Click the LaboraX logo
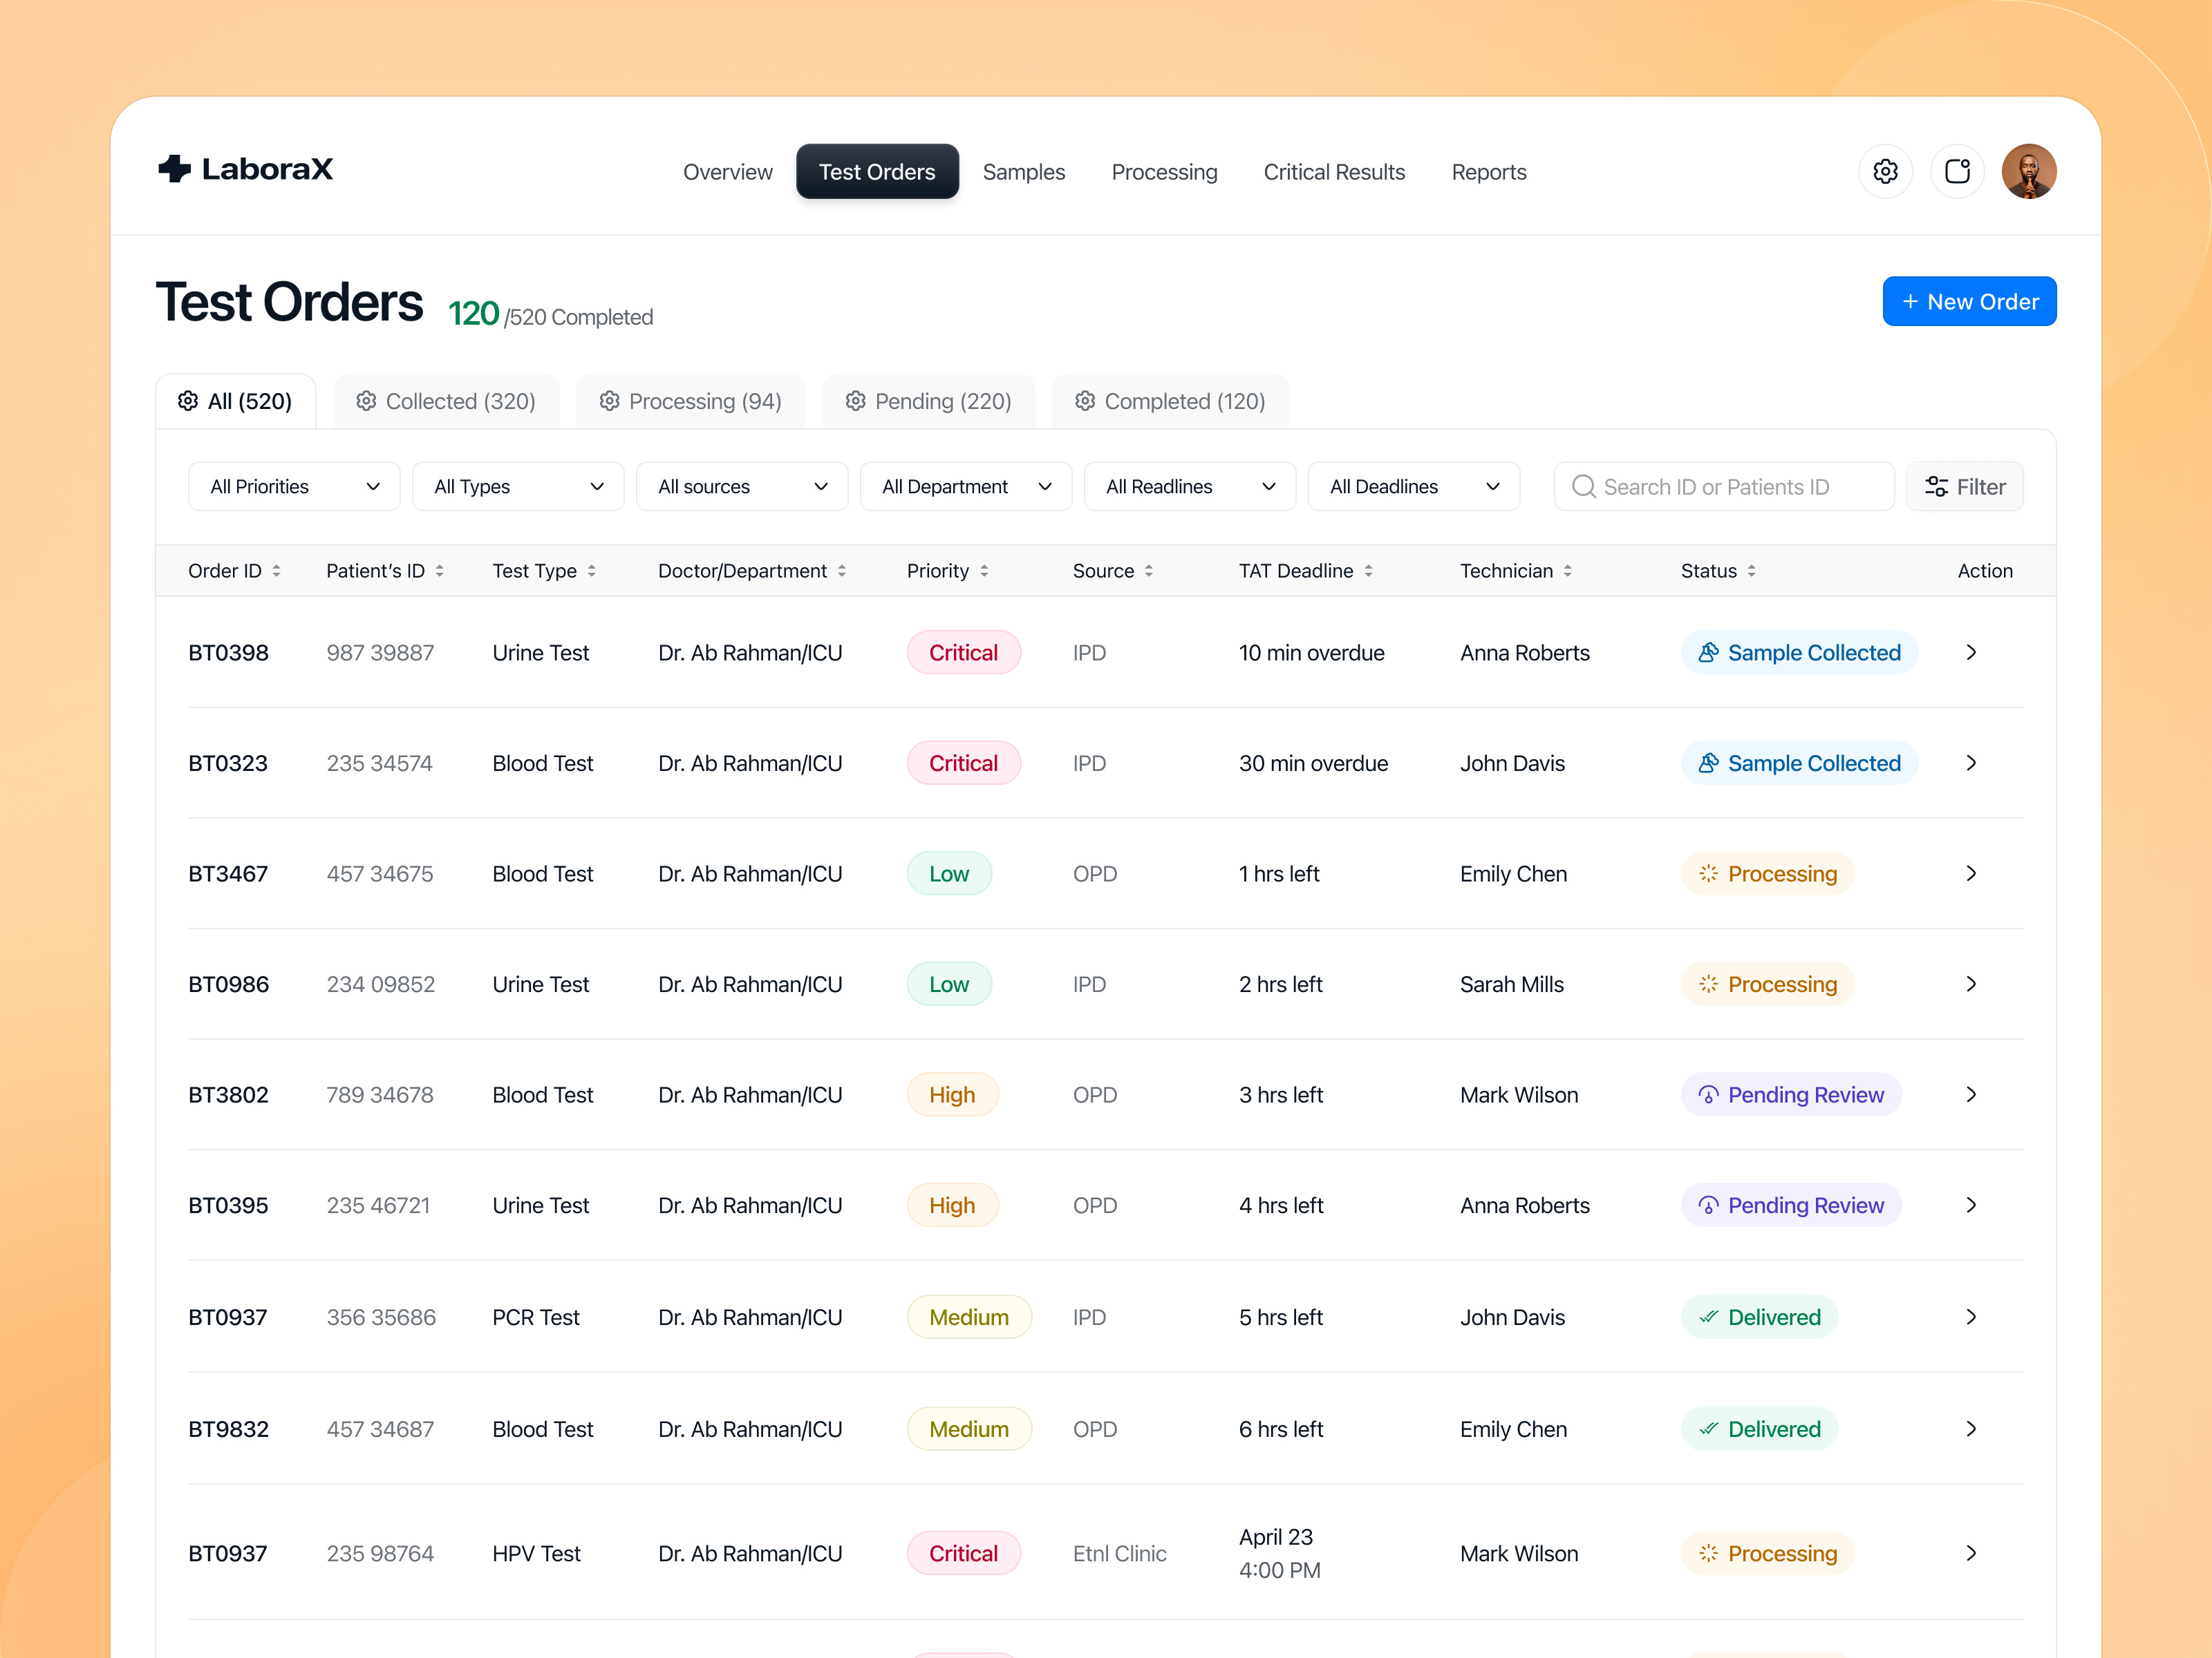 (x=245, y=169)
